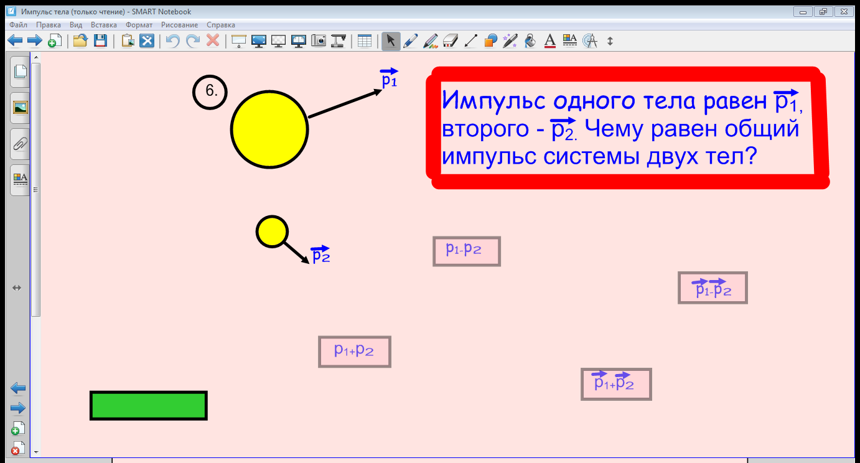
Task: Select the Magic Pen tool
Action: 510,41
